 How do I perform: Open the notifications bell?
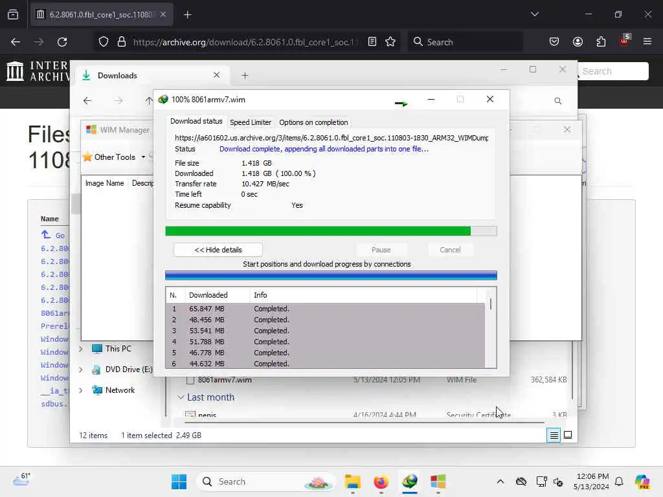pyautogui.click(x=619, y=481)
